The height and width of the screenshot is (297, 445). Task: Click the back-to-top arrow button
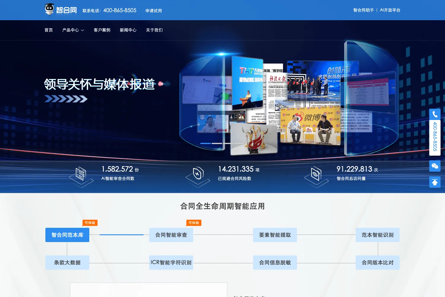point(435,182)
